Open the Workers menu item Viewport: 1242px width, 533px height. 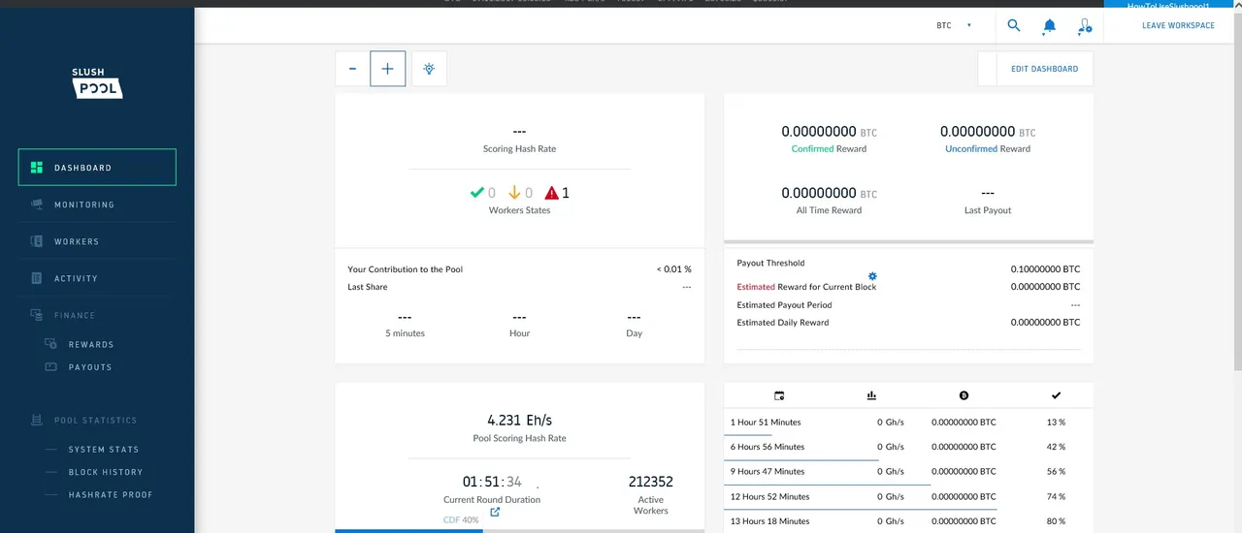97,241
